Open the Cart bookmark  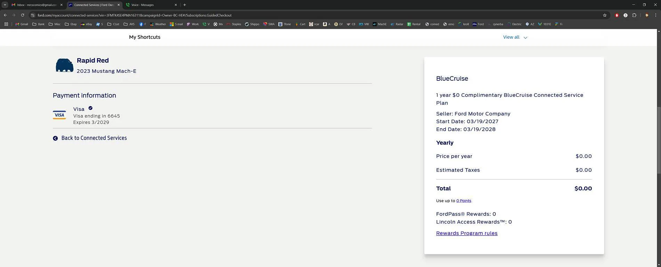coord(300,24)
